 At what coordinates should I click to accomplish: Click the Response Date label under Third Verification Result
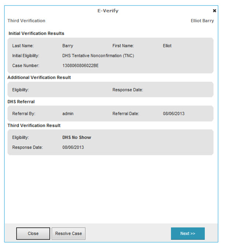pyautogui.click(x=28, y=147)
